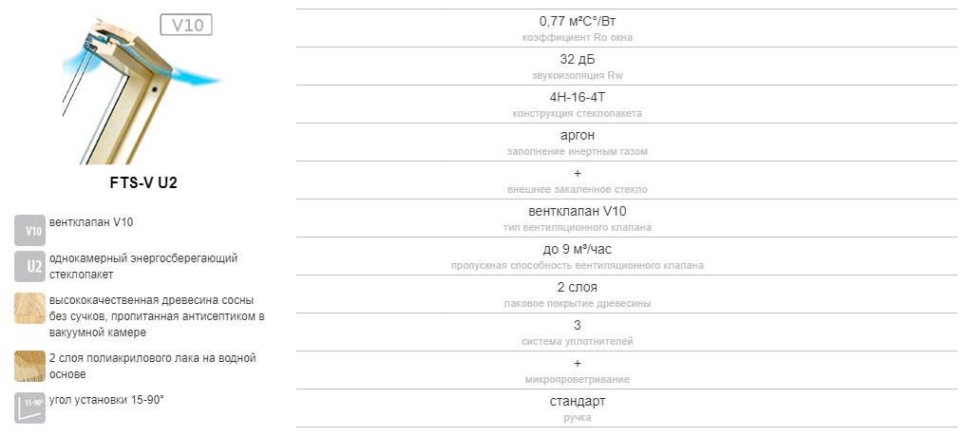The image size is (968, 437).
Task: Click the V10 badge above the window image
Action: [186, 25]
